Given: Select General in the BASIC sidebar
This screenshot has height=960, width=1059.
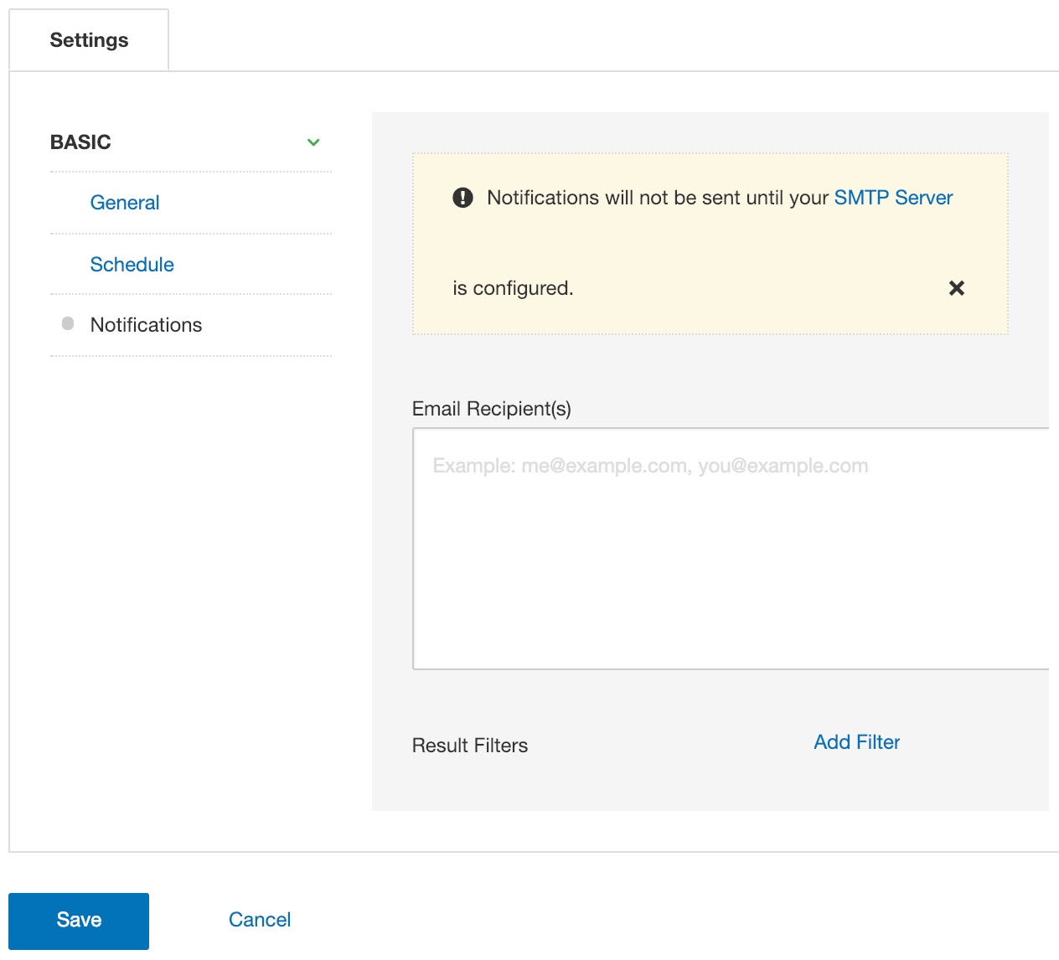Looking at the screenshot, I should (x=125, y=203).
